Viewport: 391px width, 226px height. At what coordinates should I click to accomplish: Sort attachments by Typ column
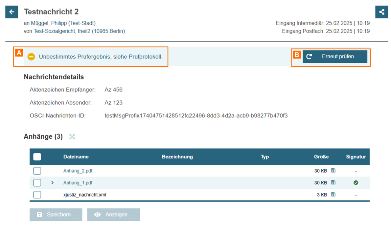pyautogui.click(x=264, y=157)
